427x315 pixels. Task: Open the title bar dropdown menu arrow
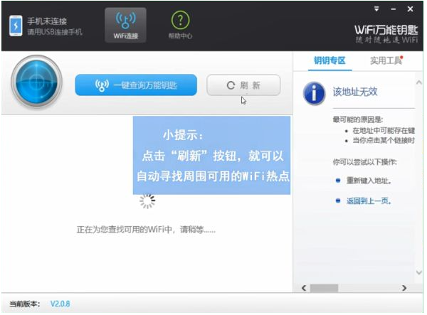[x=376, y=9]
